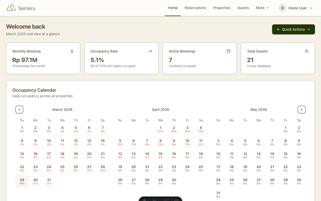
Task: Click May 2 in the calendar
Action: pos(299,129)
